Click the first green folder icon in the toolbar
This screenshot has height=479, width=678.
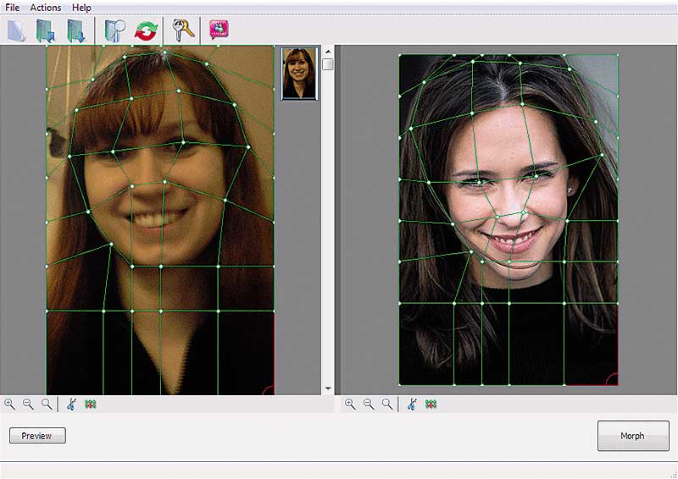(x=46, y=30)
